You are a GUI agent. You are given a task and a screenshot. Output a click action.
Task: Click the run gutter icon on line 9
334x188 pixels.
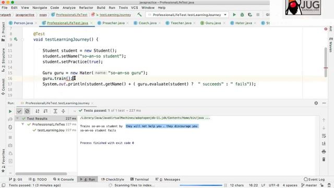(x=16, y=39)
